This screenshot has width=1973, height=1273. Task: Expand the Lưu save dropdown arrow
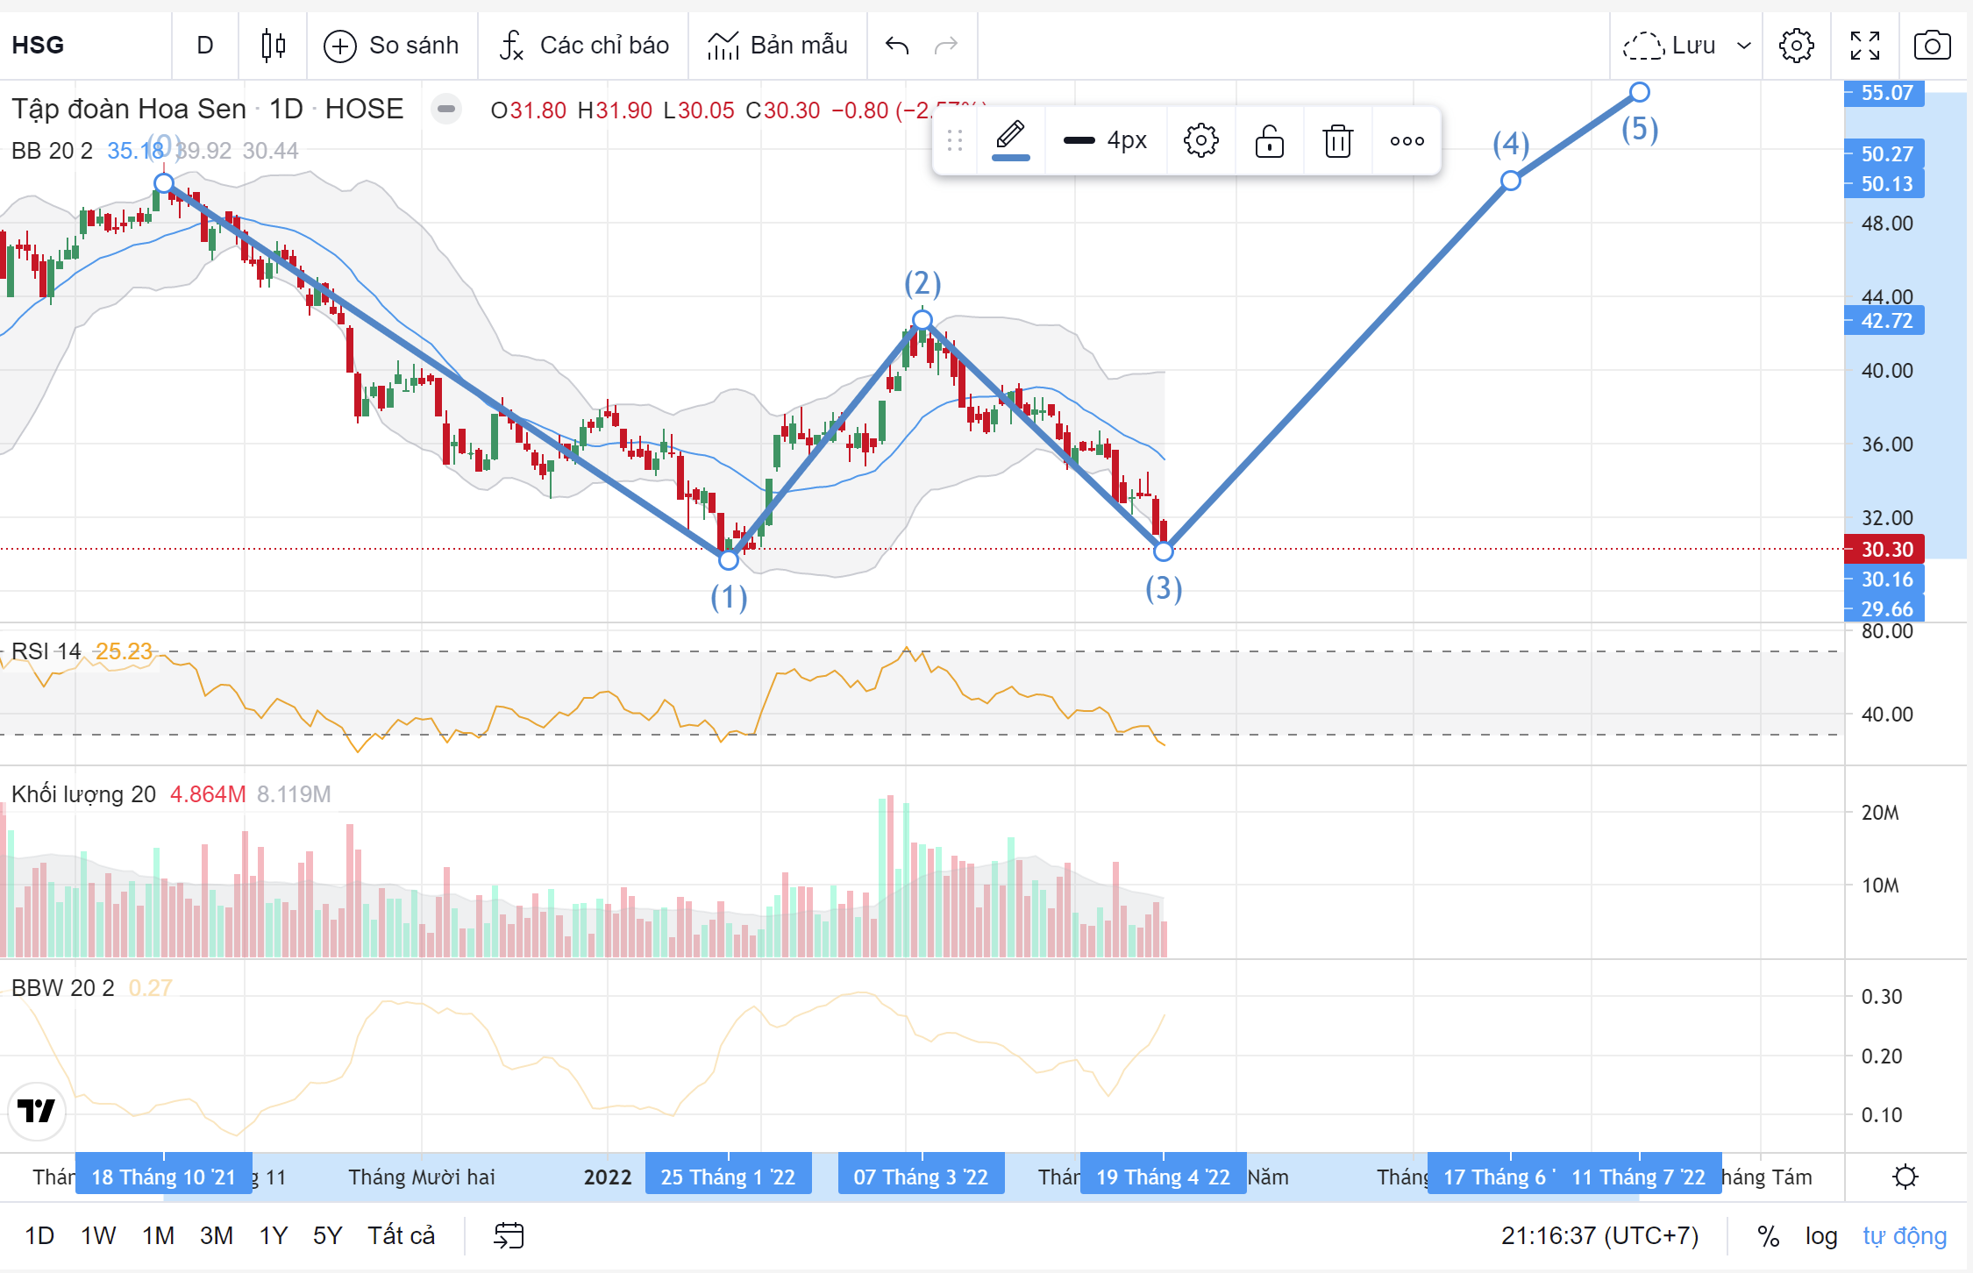[x=1744, y=46]
